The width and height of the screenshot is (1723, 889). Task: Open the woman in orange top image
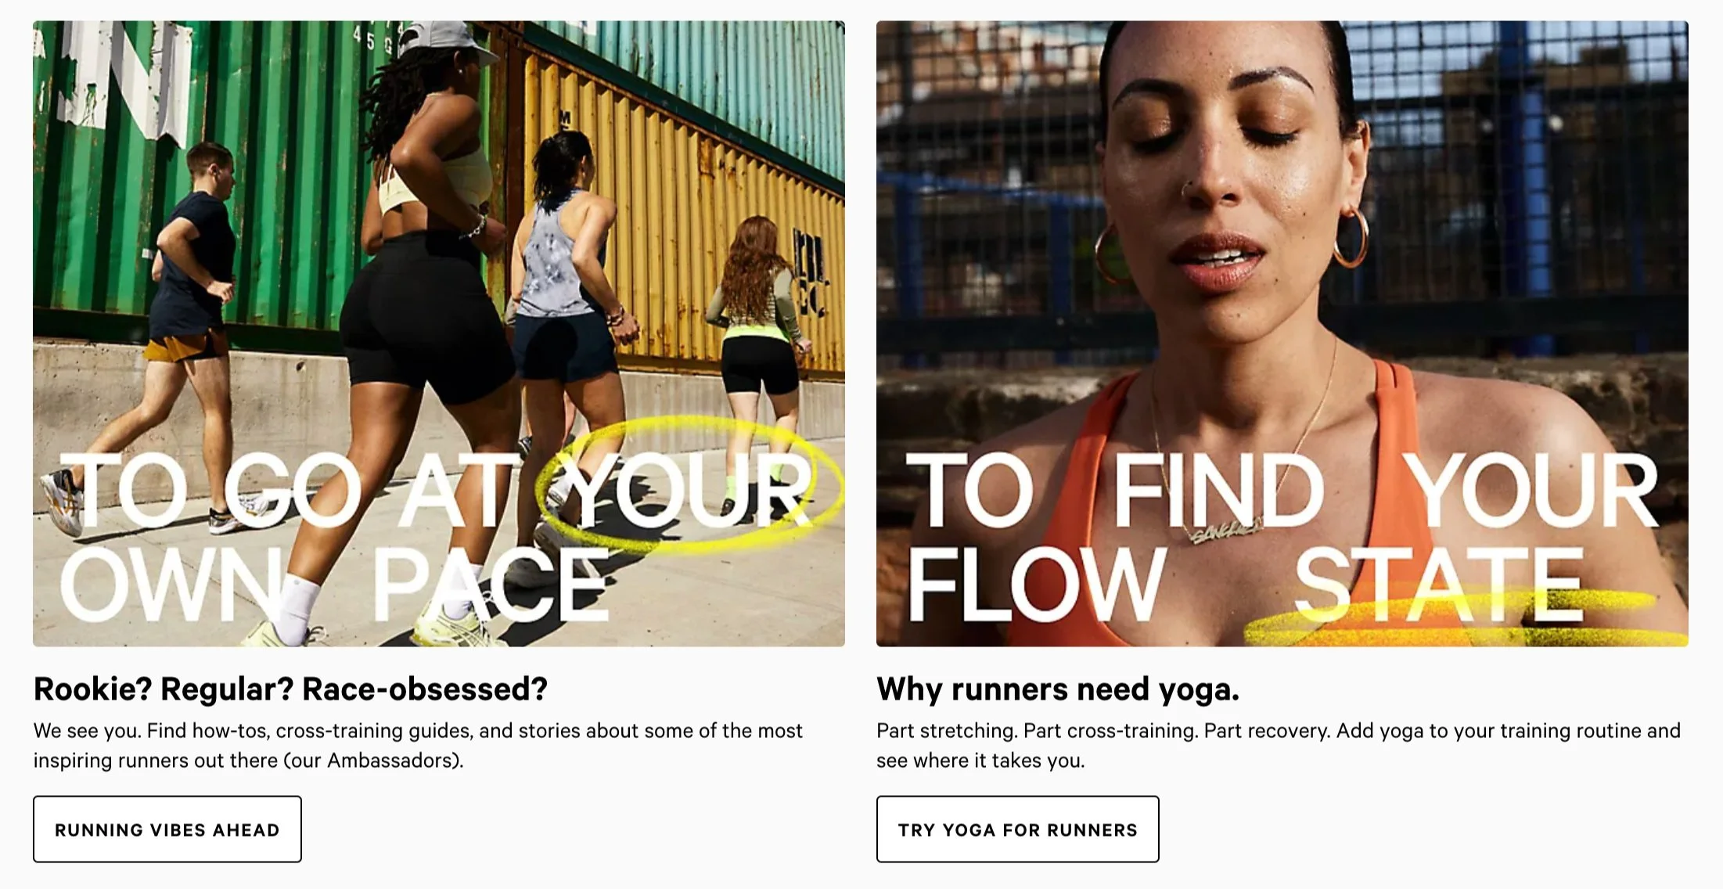pos(1282,333)
